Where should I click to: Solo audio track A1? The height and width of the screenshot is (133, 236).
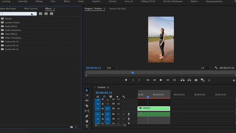point(124,114)
